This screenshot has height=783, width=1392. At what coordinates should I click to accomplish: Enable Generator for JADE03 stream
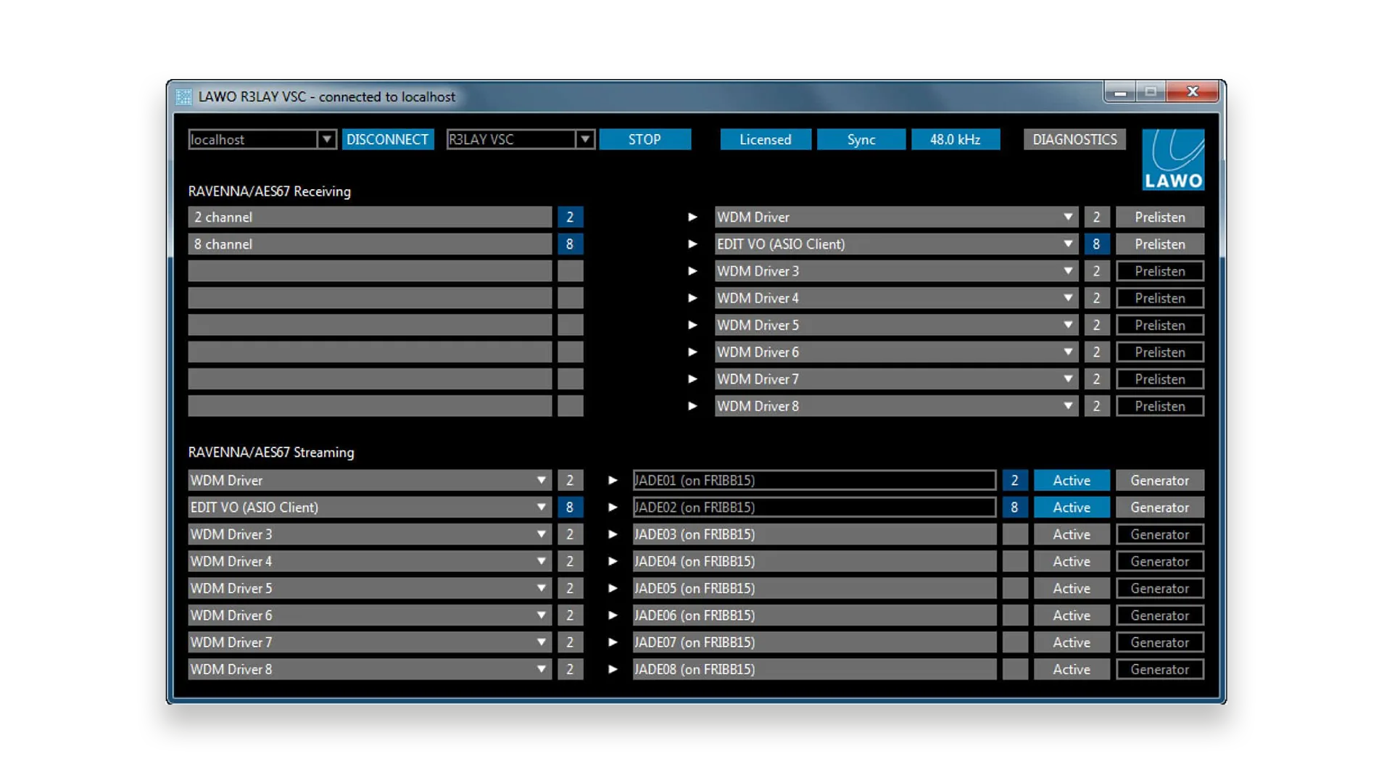pos(1160,534)
